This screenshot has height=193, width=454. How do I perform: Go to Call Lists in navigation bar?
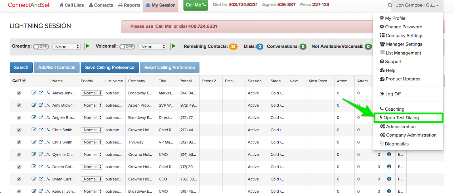pos(72,5)
